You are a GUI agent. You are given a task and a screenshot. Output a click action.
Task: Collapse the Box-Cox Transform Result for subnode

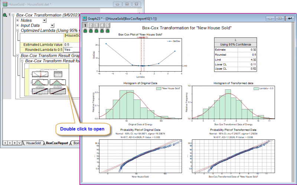(22, 61)
